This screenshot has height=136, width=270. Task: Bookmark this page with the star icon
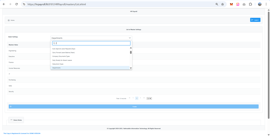pyautogui.click(x=222, y=4)
